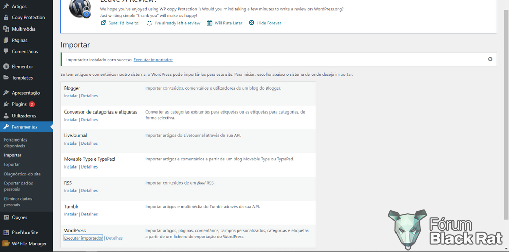Install Conversor de categorias e etiquetas

pyautogui.click(x=71, y=120)
